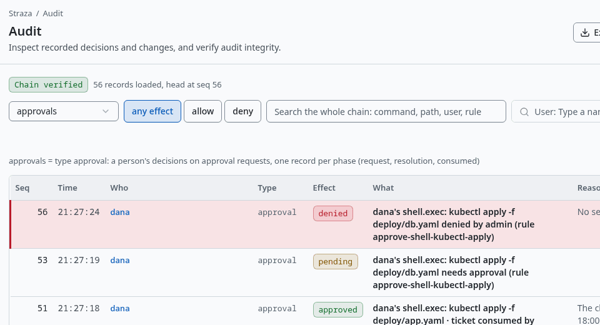Click the pending effect badge
The height and width of the screenshot is (325, 600).
(x=335, y=261)
